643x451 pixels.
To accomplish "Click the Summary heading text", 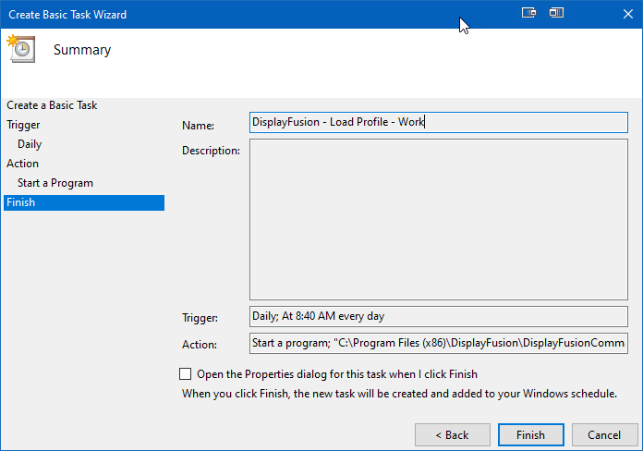I will tap(82, 50).
